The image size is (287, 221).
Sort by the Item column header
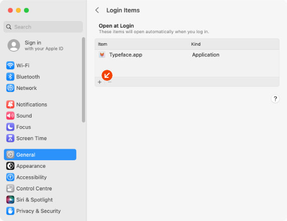103,44
